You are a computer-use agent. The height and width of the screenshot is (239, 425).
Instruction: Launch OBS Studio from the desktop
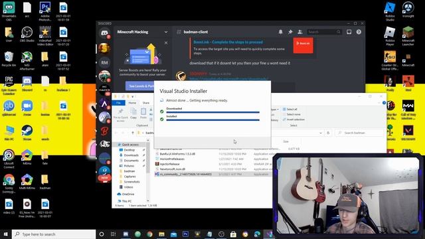pyautogui.click(x=27, y=34)
